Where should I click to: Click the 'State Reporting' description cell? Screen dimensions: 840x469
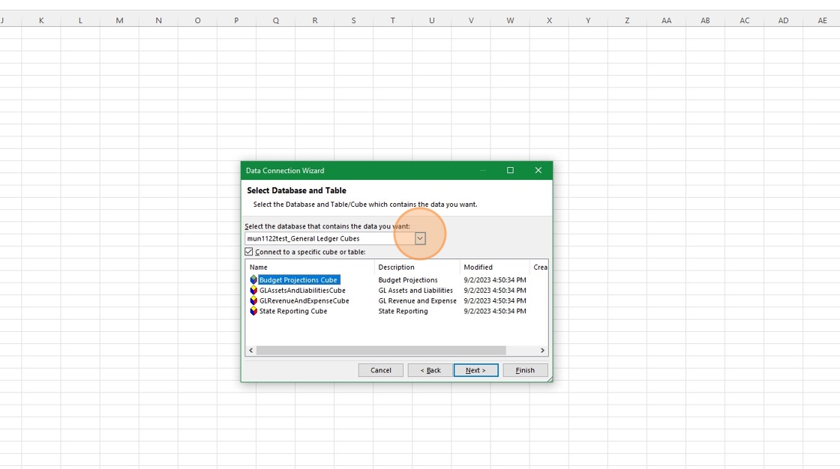[403, 311]
